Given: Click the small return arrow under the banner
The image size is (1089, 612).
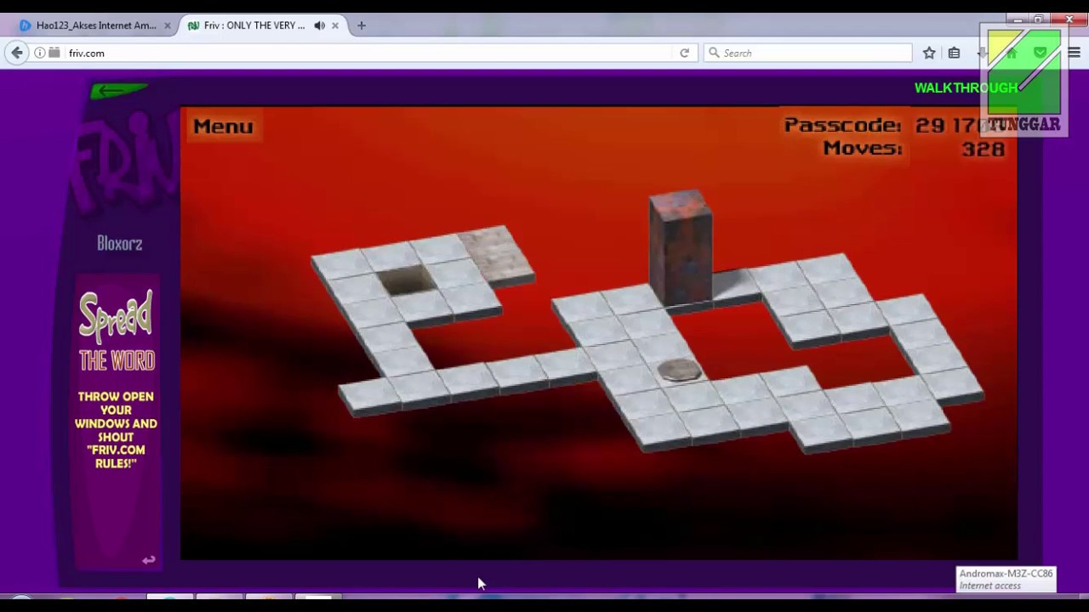Looking at the screenshot, I should click(x=149, y=559).
